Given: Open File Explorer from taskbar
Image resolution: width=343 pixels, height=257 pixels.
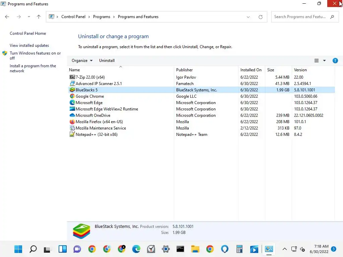Looking at the screenshot, I should [x=195, y=249].
